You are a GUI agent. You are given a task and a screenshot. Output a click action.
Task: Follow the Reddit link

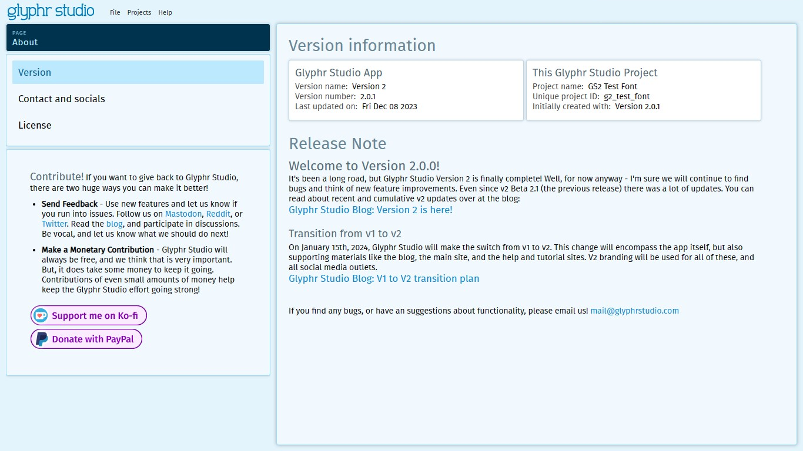[218, 214]
